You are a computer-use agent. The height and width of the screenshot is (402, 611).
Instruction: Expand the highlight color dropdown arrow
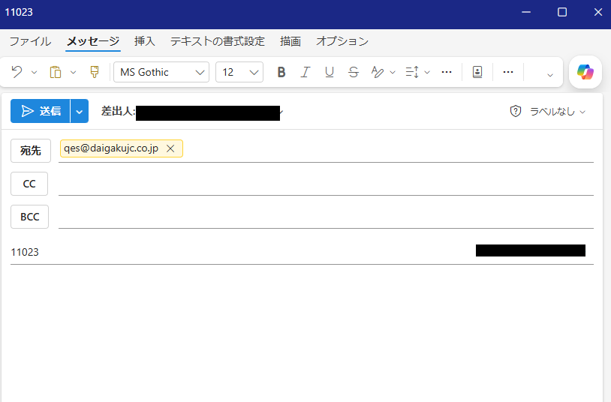[393, 73]
